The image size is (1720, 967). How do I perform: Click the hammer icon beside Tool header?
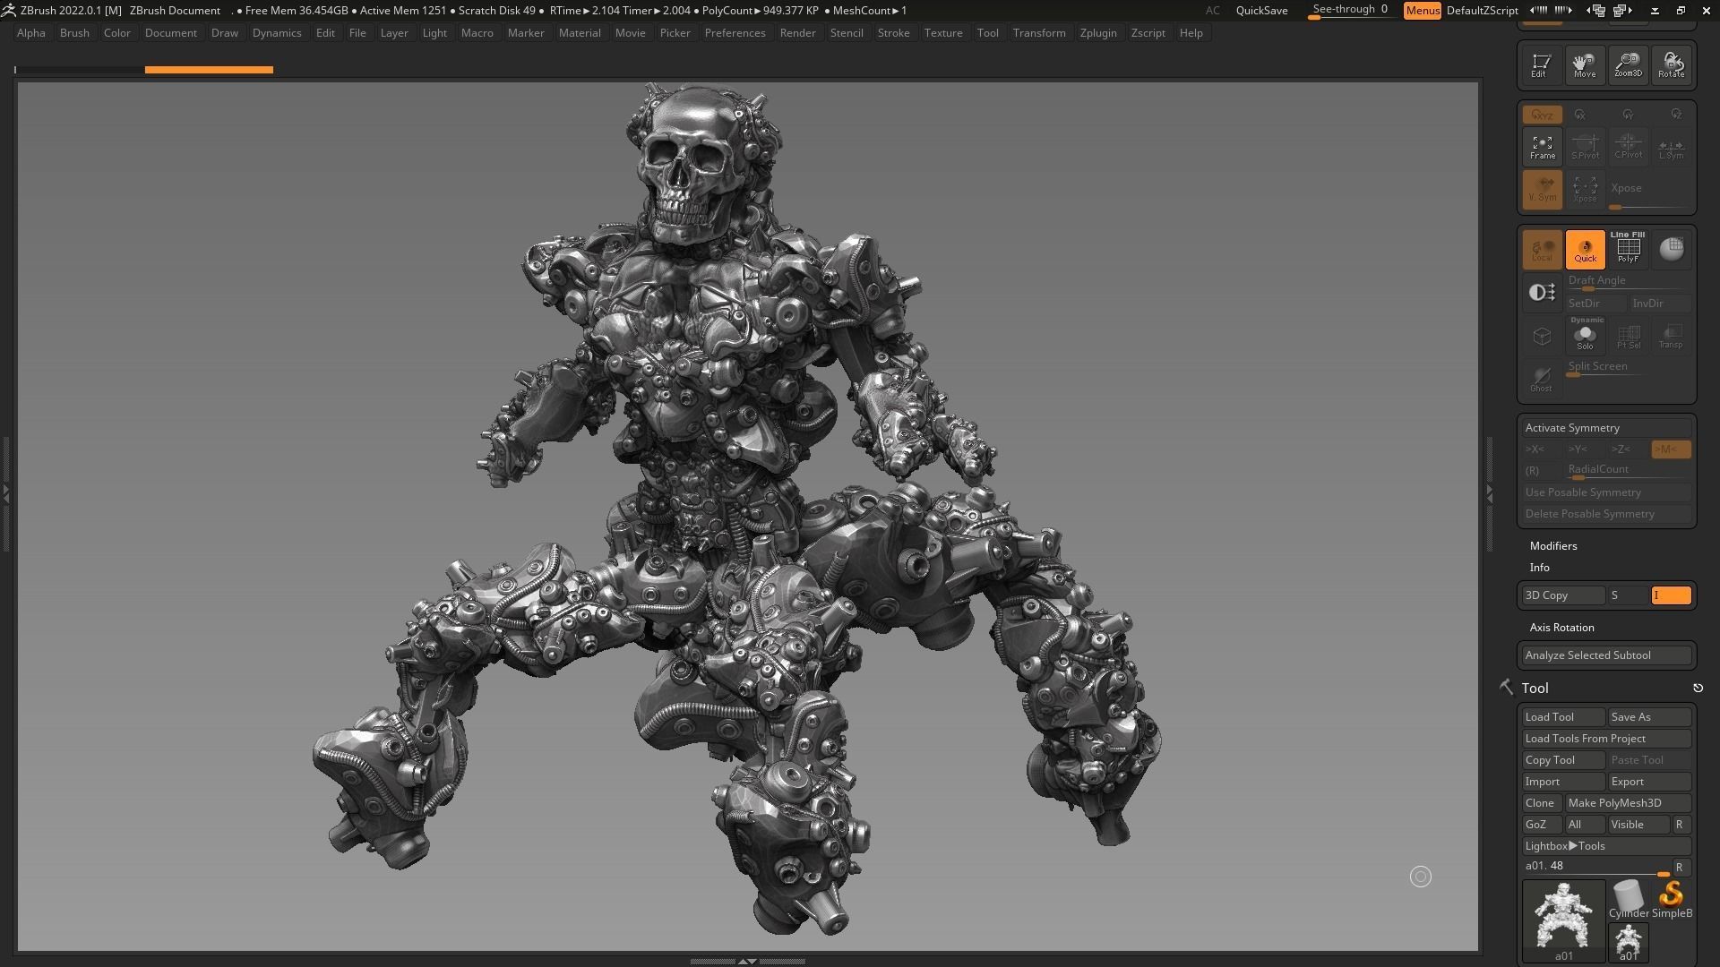(1506, 687)
